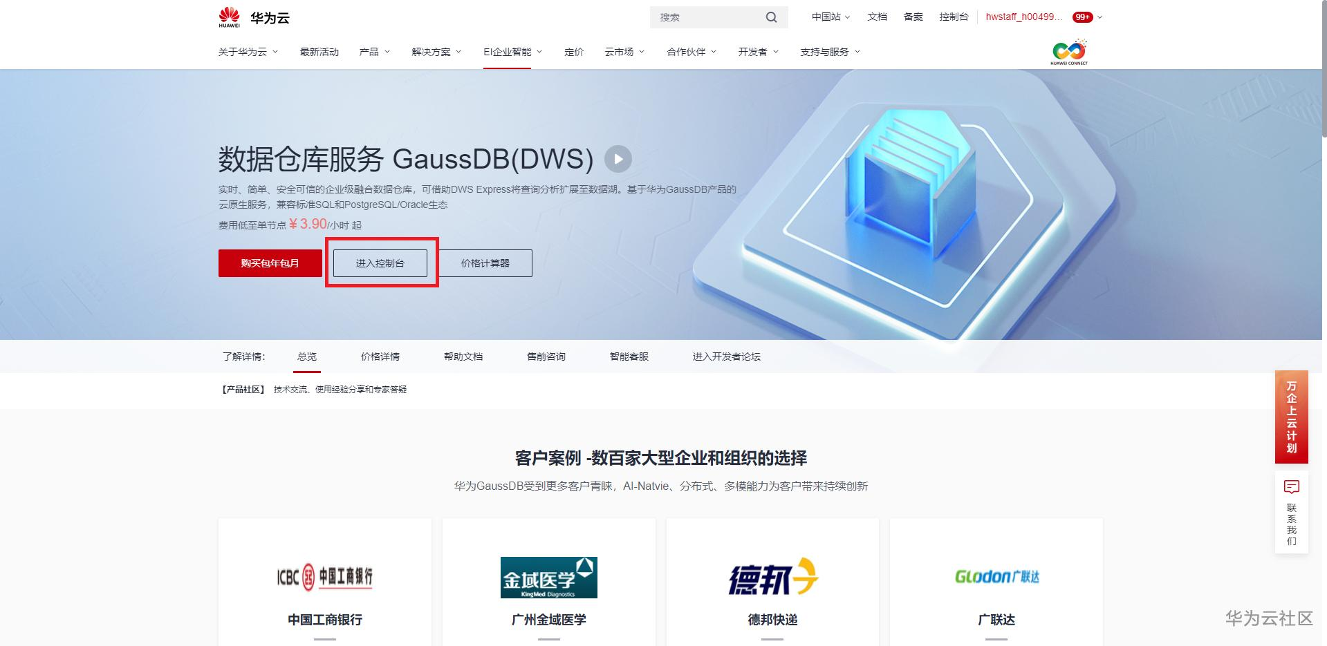The image size is (1327, 646).
Task: Expand the EI企业智能 menu
Action: tap(513, 52)
